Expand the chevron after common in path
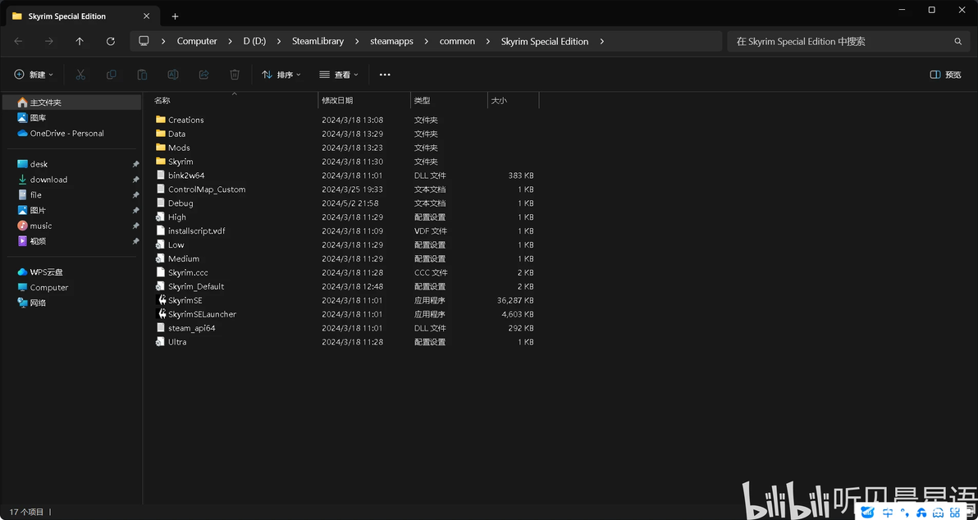The height and width of the screenshot is (520, 978). pos(488,41)
